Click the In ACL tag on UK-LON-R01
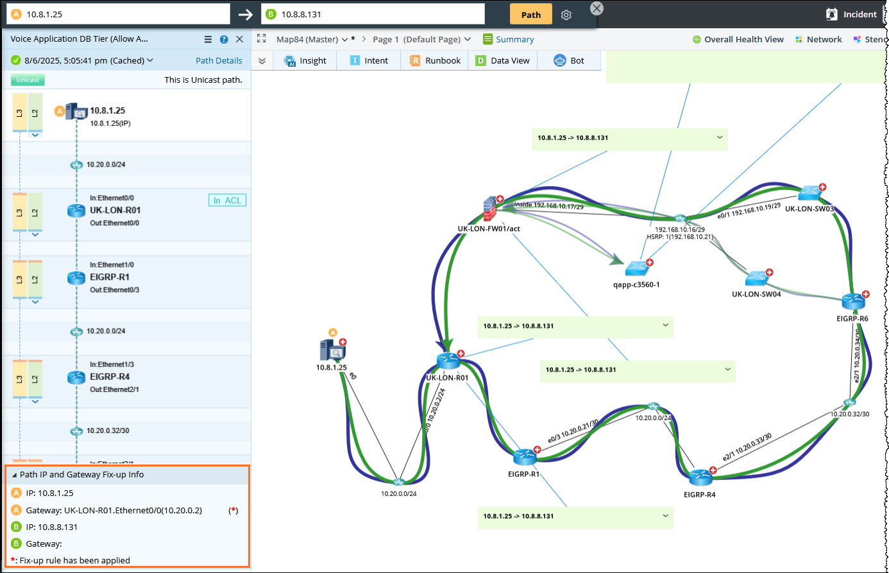The image size is (889, 573). [x=227, y=200]
